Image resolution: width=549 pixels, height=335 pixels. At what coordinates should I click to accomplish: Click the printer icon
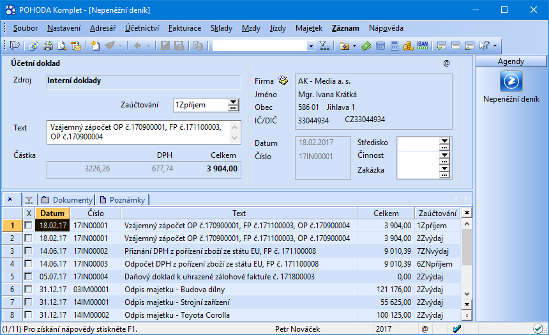coord(48,45)
